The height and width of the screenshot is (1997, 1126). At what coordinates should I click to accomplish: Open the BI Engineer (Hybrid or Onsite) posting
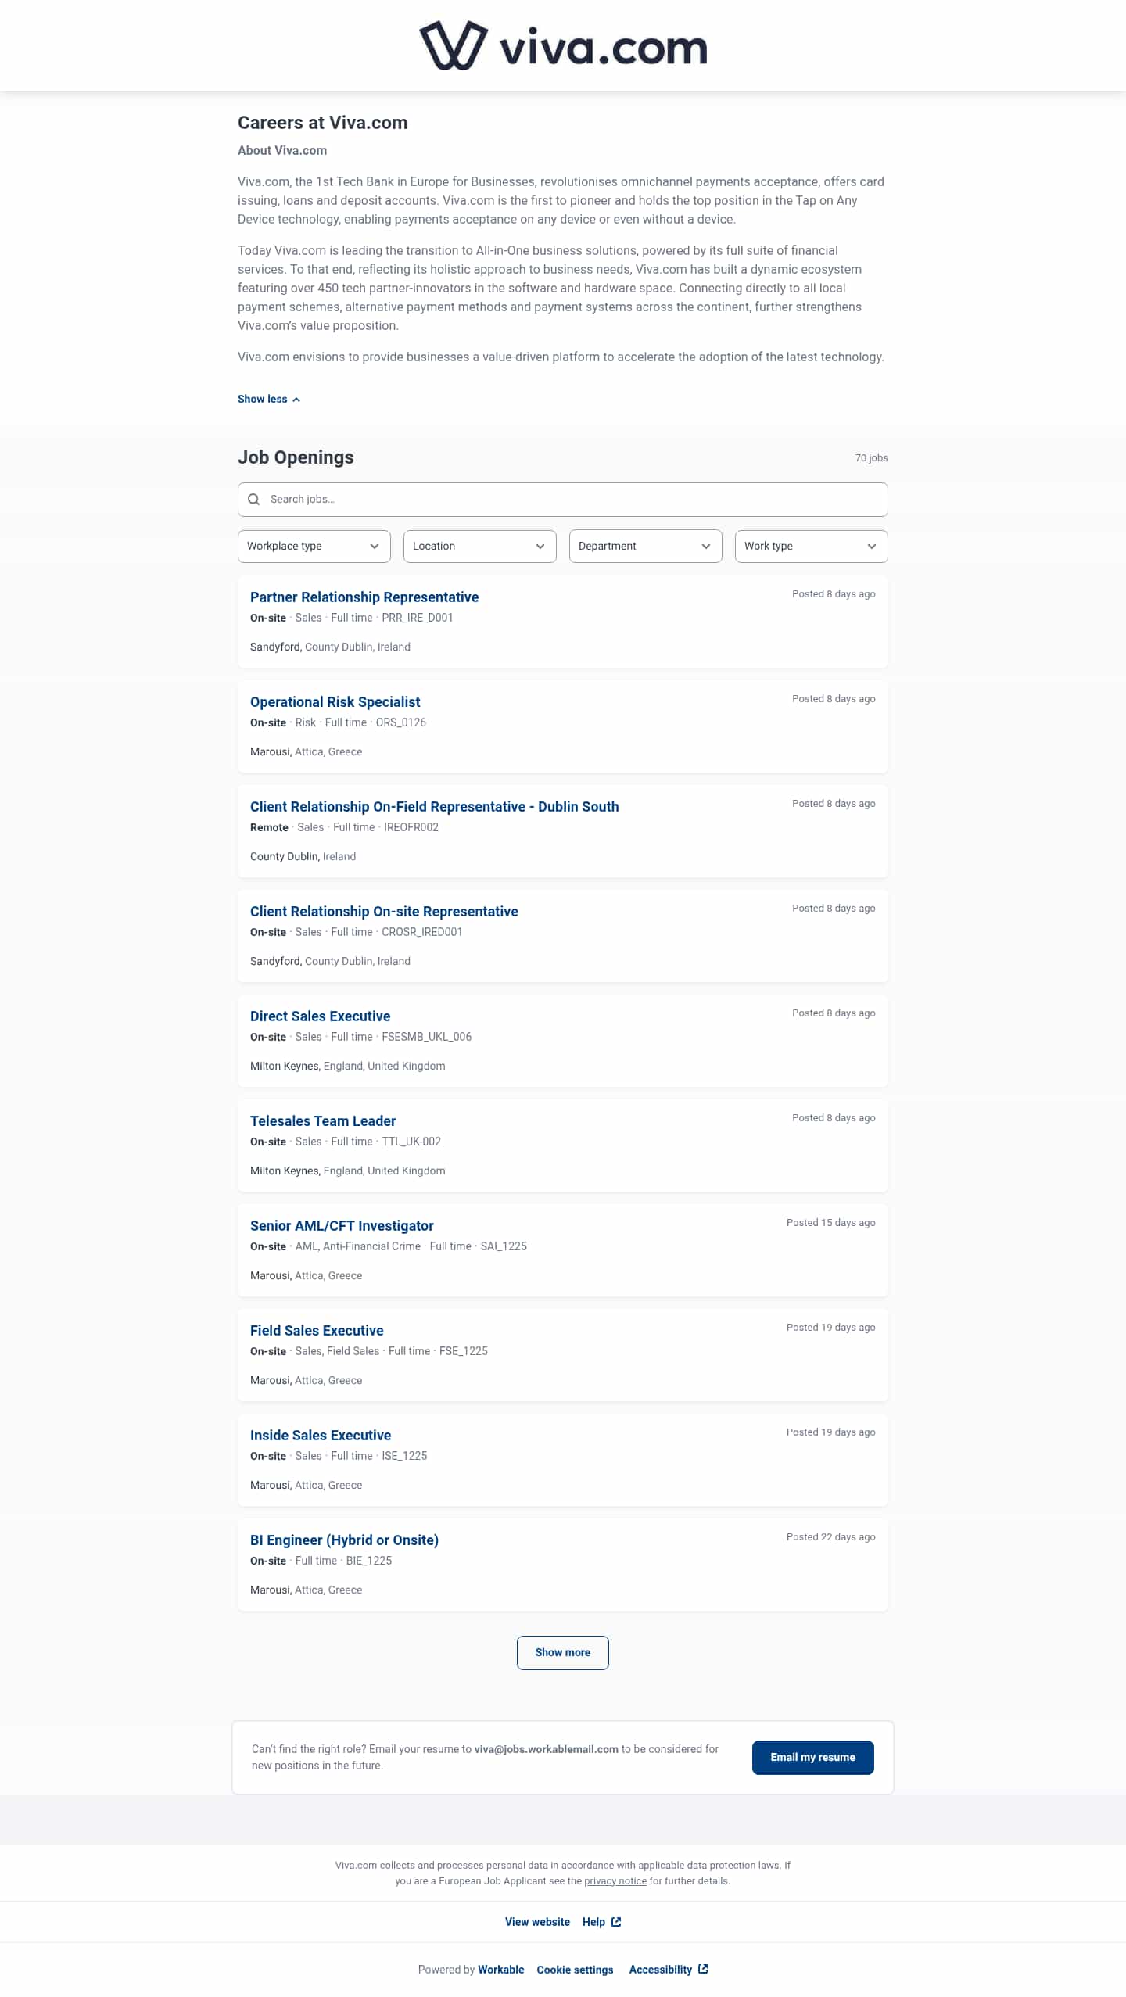pyautogui.click(x=344, y=1540)
